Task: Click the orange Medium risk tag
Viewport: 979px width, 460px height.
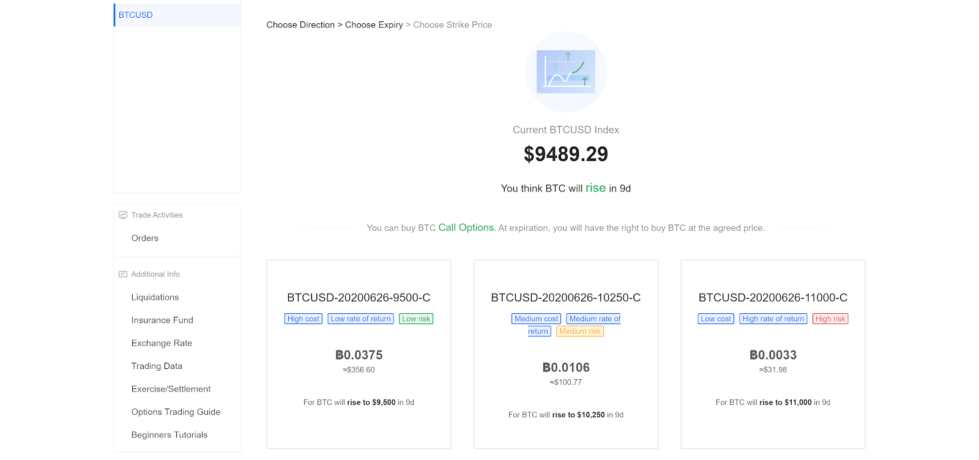Action: (580, 331)
